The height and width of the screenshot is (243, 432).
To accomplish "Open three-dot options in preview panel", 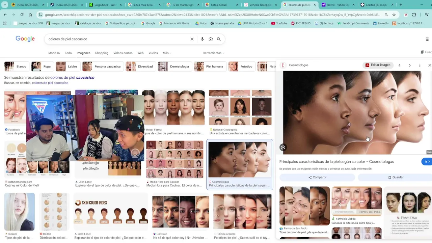I will coord(420,65).
